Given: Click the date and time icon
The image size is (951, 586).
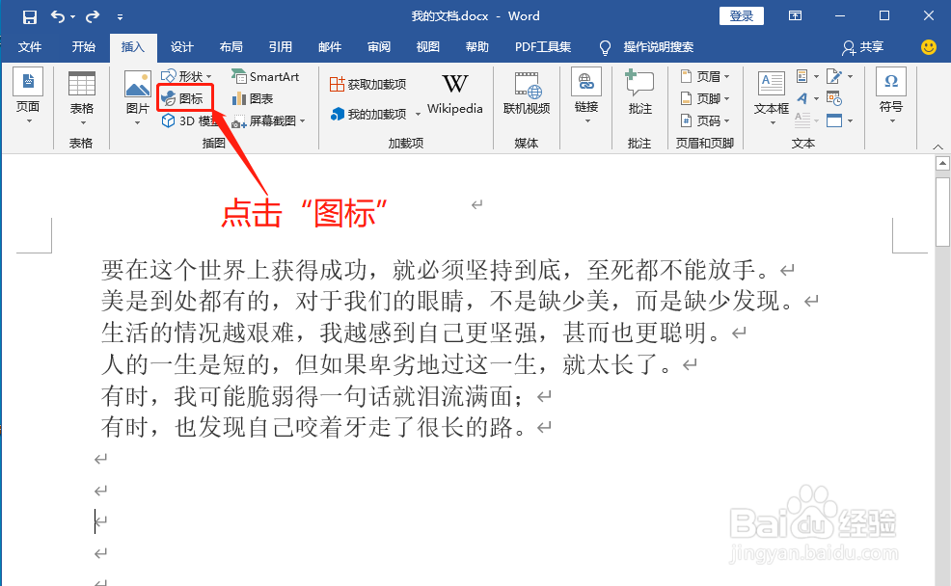Looking at the screenshot, I should click(834, 98).
